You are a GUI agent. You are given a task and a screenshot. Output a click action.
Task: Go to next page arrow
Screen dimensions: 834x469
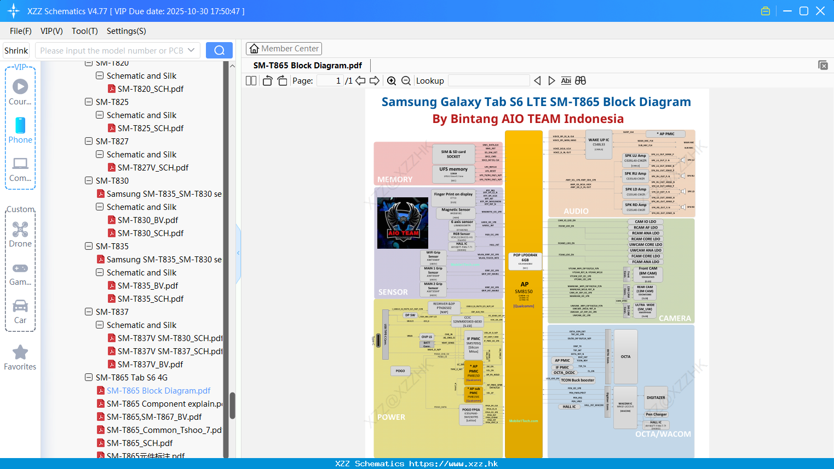pyautogui.click(x=375, y=80)
